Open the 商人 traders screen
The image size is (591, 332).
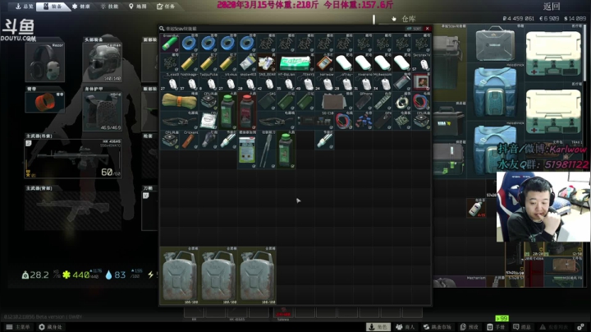point(405,327)
